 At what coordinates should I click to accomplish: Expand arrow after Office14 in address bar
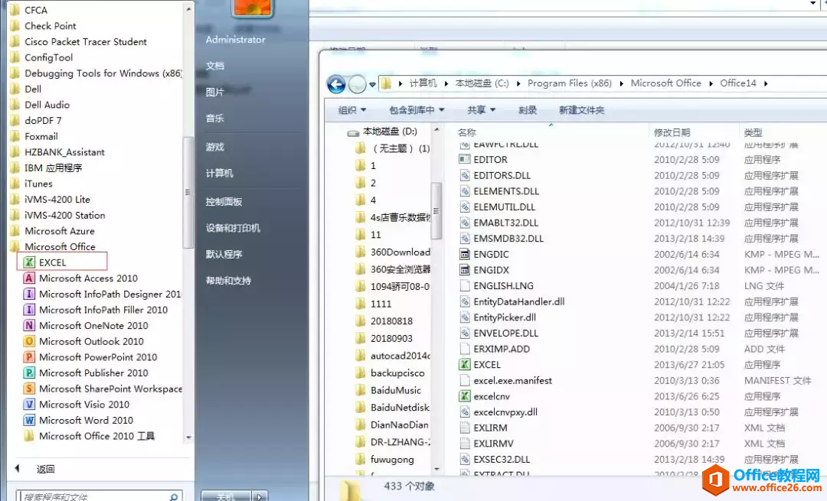coord(765,84)
